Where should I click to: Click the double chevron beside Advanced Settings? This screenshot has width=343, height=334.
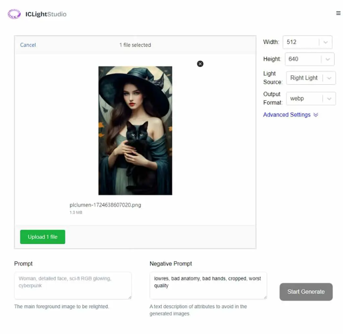click(316, 115)
